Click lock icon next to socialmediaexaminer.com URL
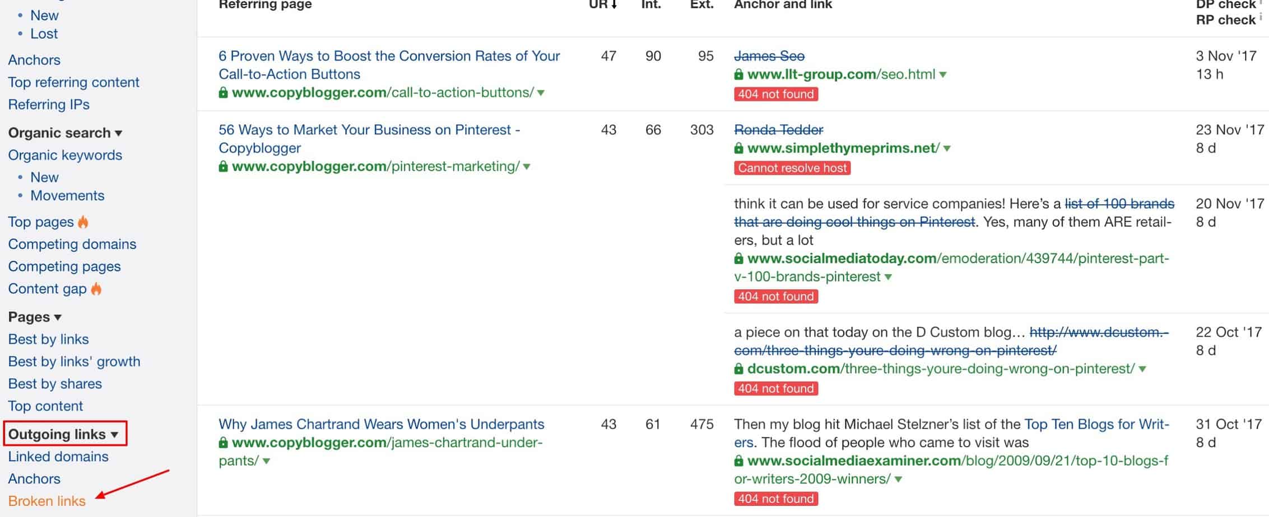This screenshot has width=1269, height=517. 738,461
